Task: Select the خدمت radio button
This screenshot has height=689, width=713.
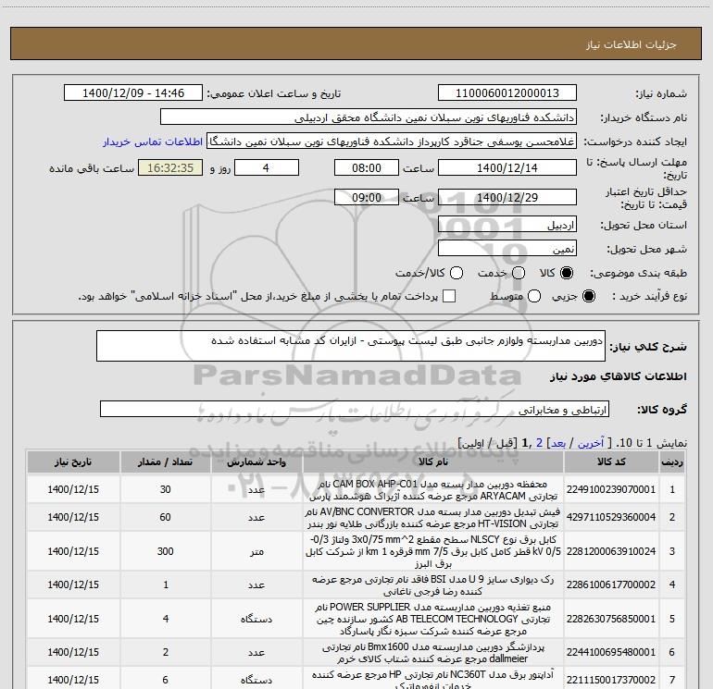Action: click(x=519, y=273)
